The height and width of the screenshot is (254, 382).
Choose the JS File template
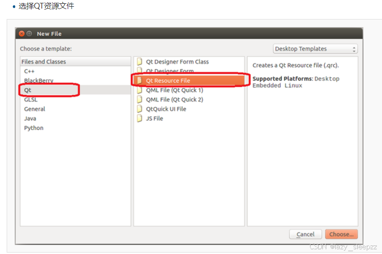pyautogui.click(x=189, y=118)
